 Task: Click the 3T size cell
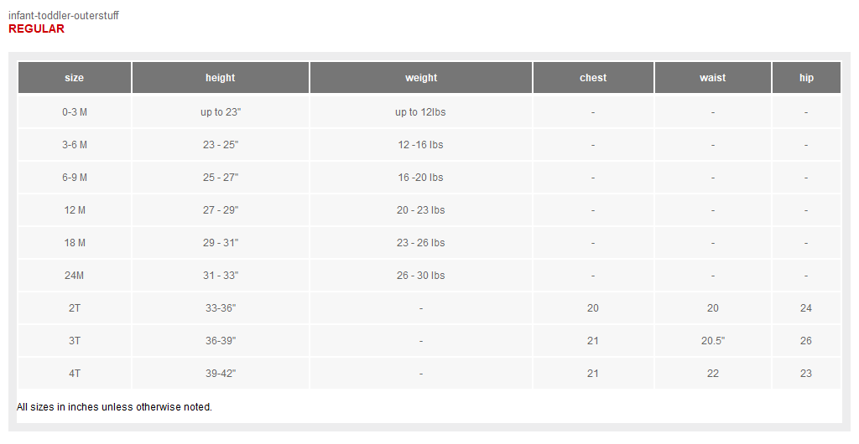[x=75, y=341]
